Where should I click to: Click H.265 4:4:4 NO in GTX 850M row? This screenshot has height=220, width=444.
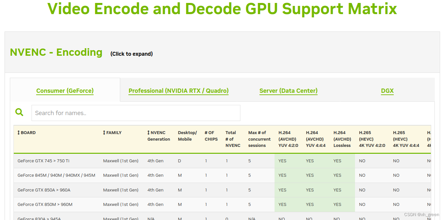pyautogui.click(x=396, y=205)
